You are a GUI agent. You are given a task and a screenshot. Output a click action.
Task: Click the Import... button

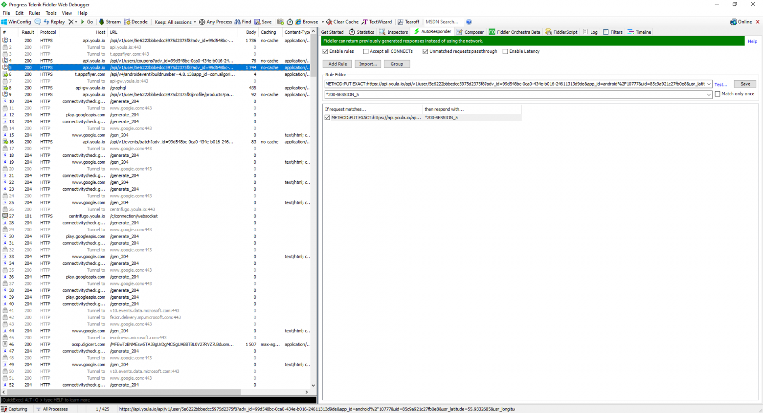tap(368, 64)
